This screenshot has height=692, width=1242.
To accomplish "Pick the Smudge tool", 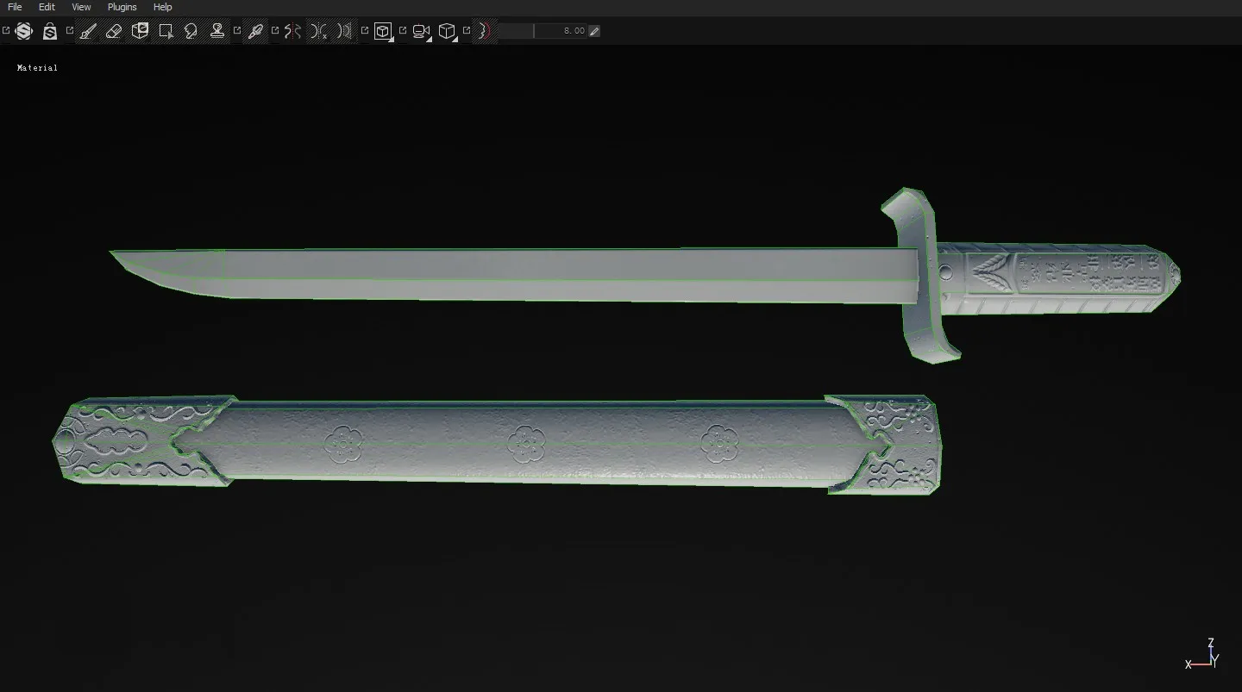I will point(191,31).
